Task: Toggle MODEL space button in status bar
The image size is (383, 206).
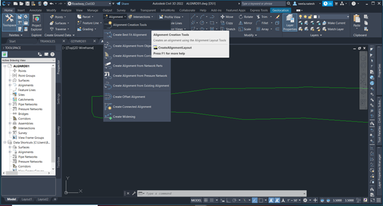Action: pyautogui.click(x=196, y=200)
